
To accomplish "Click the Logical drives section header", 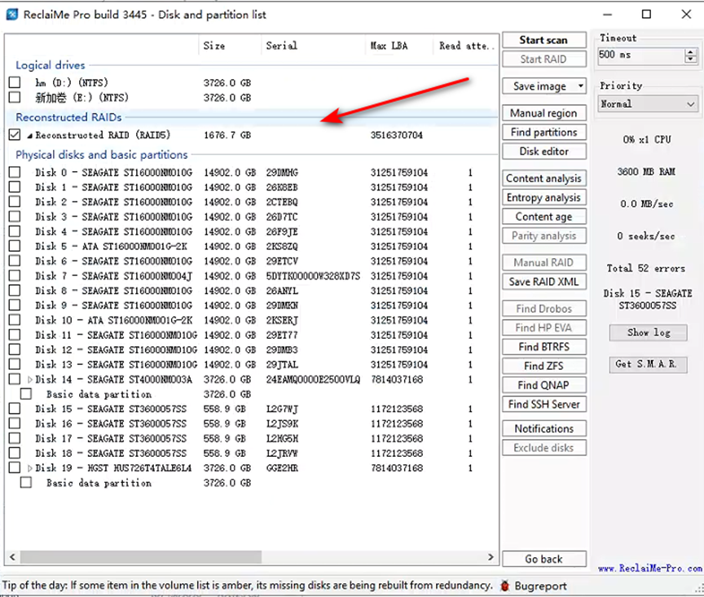I will point(51,65).
